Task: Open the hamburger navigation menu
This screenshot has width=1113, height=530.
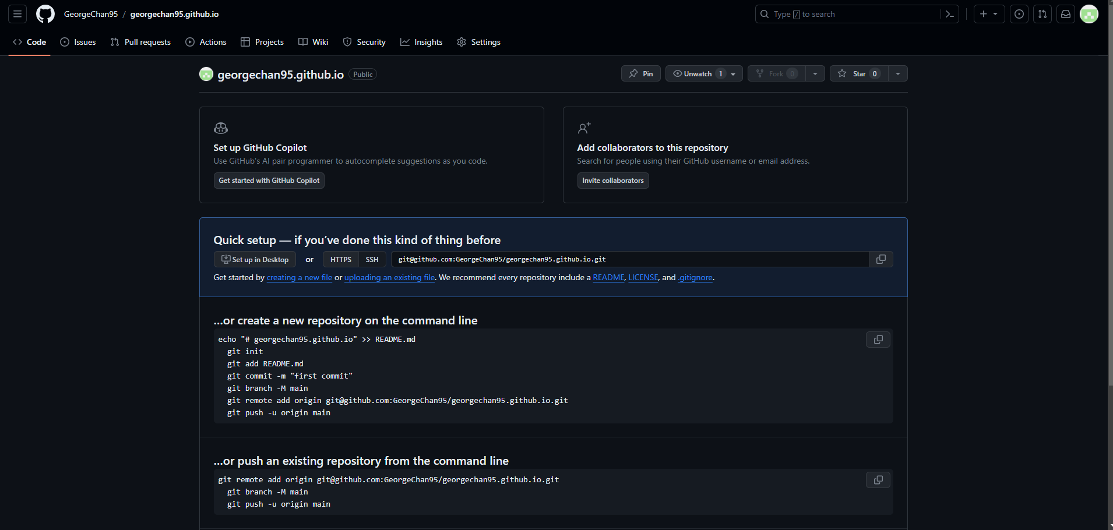Action: [17, 14]
